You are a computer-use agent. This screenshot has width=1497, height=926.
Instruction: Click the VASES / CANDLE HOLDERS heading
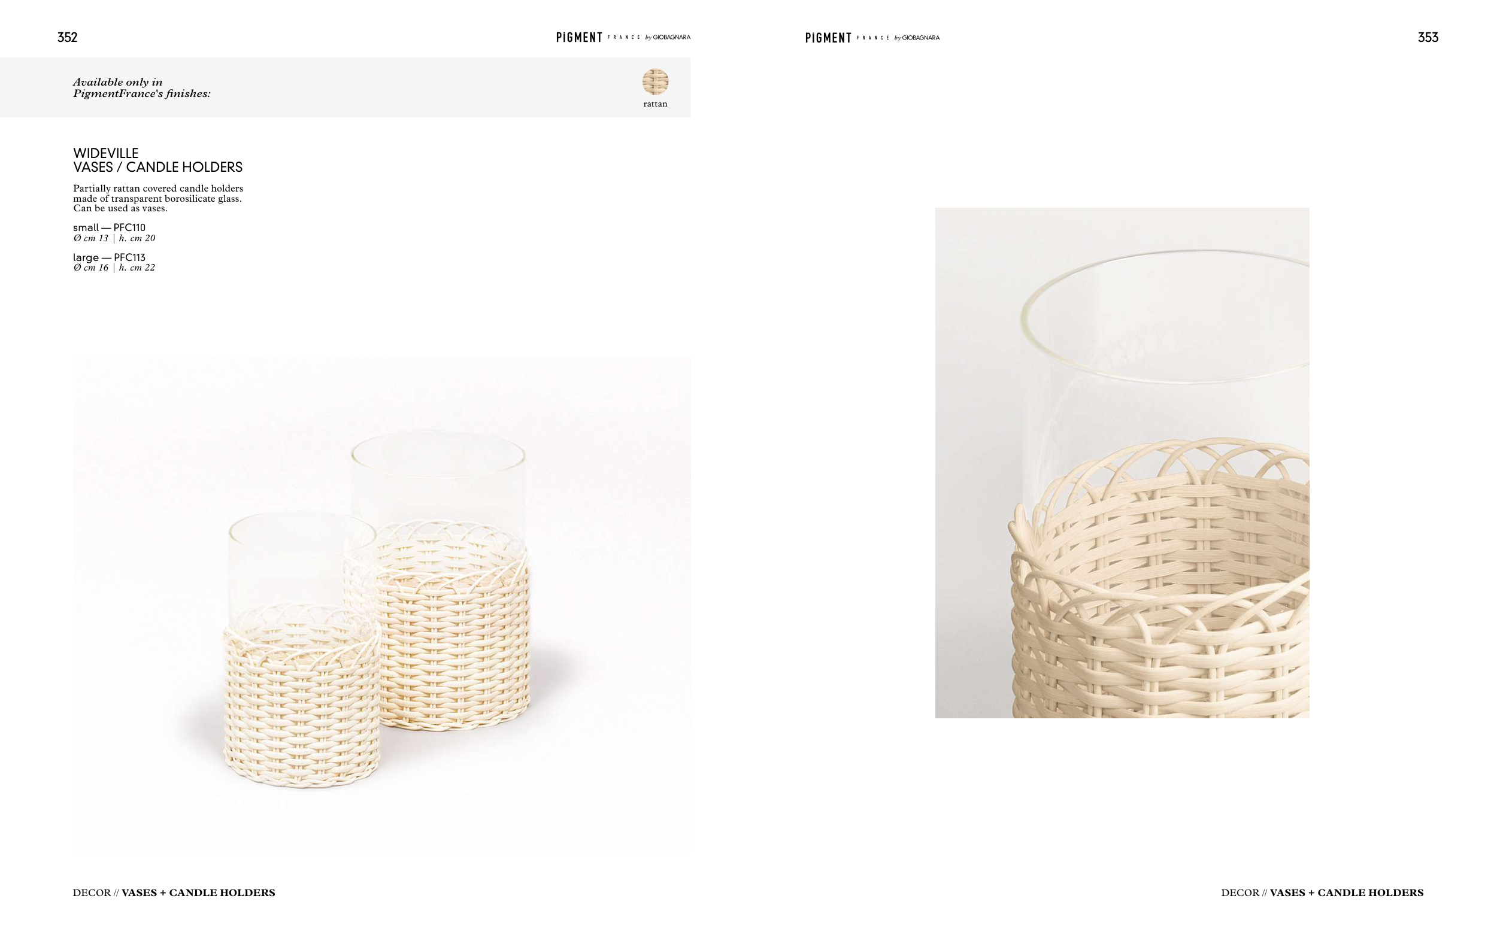point(158,167)
